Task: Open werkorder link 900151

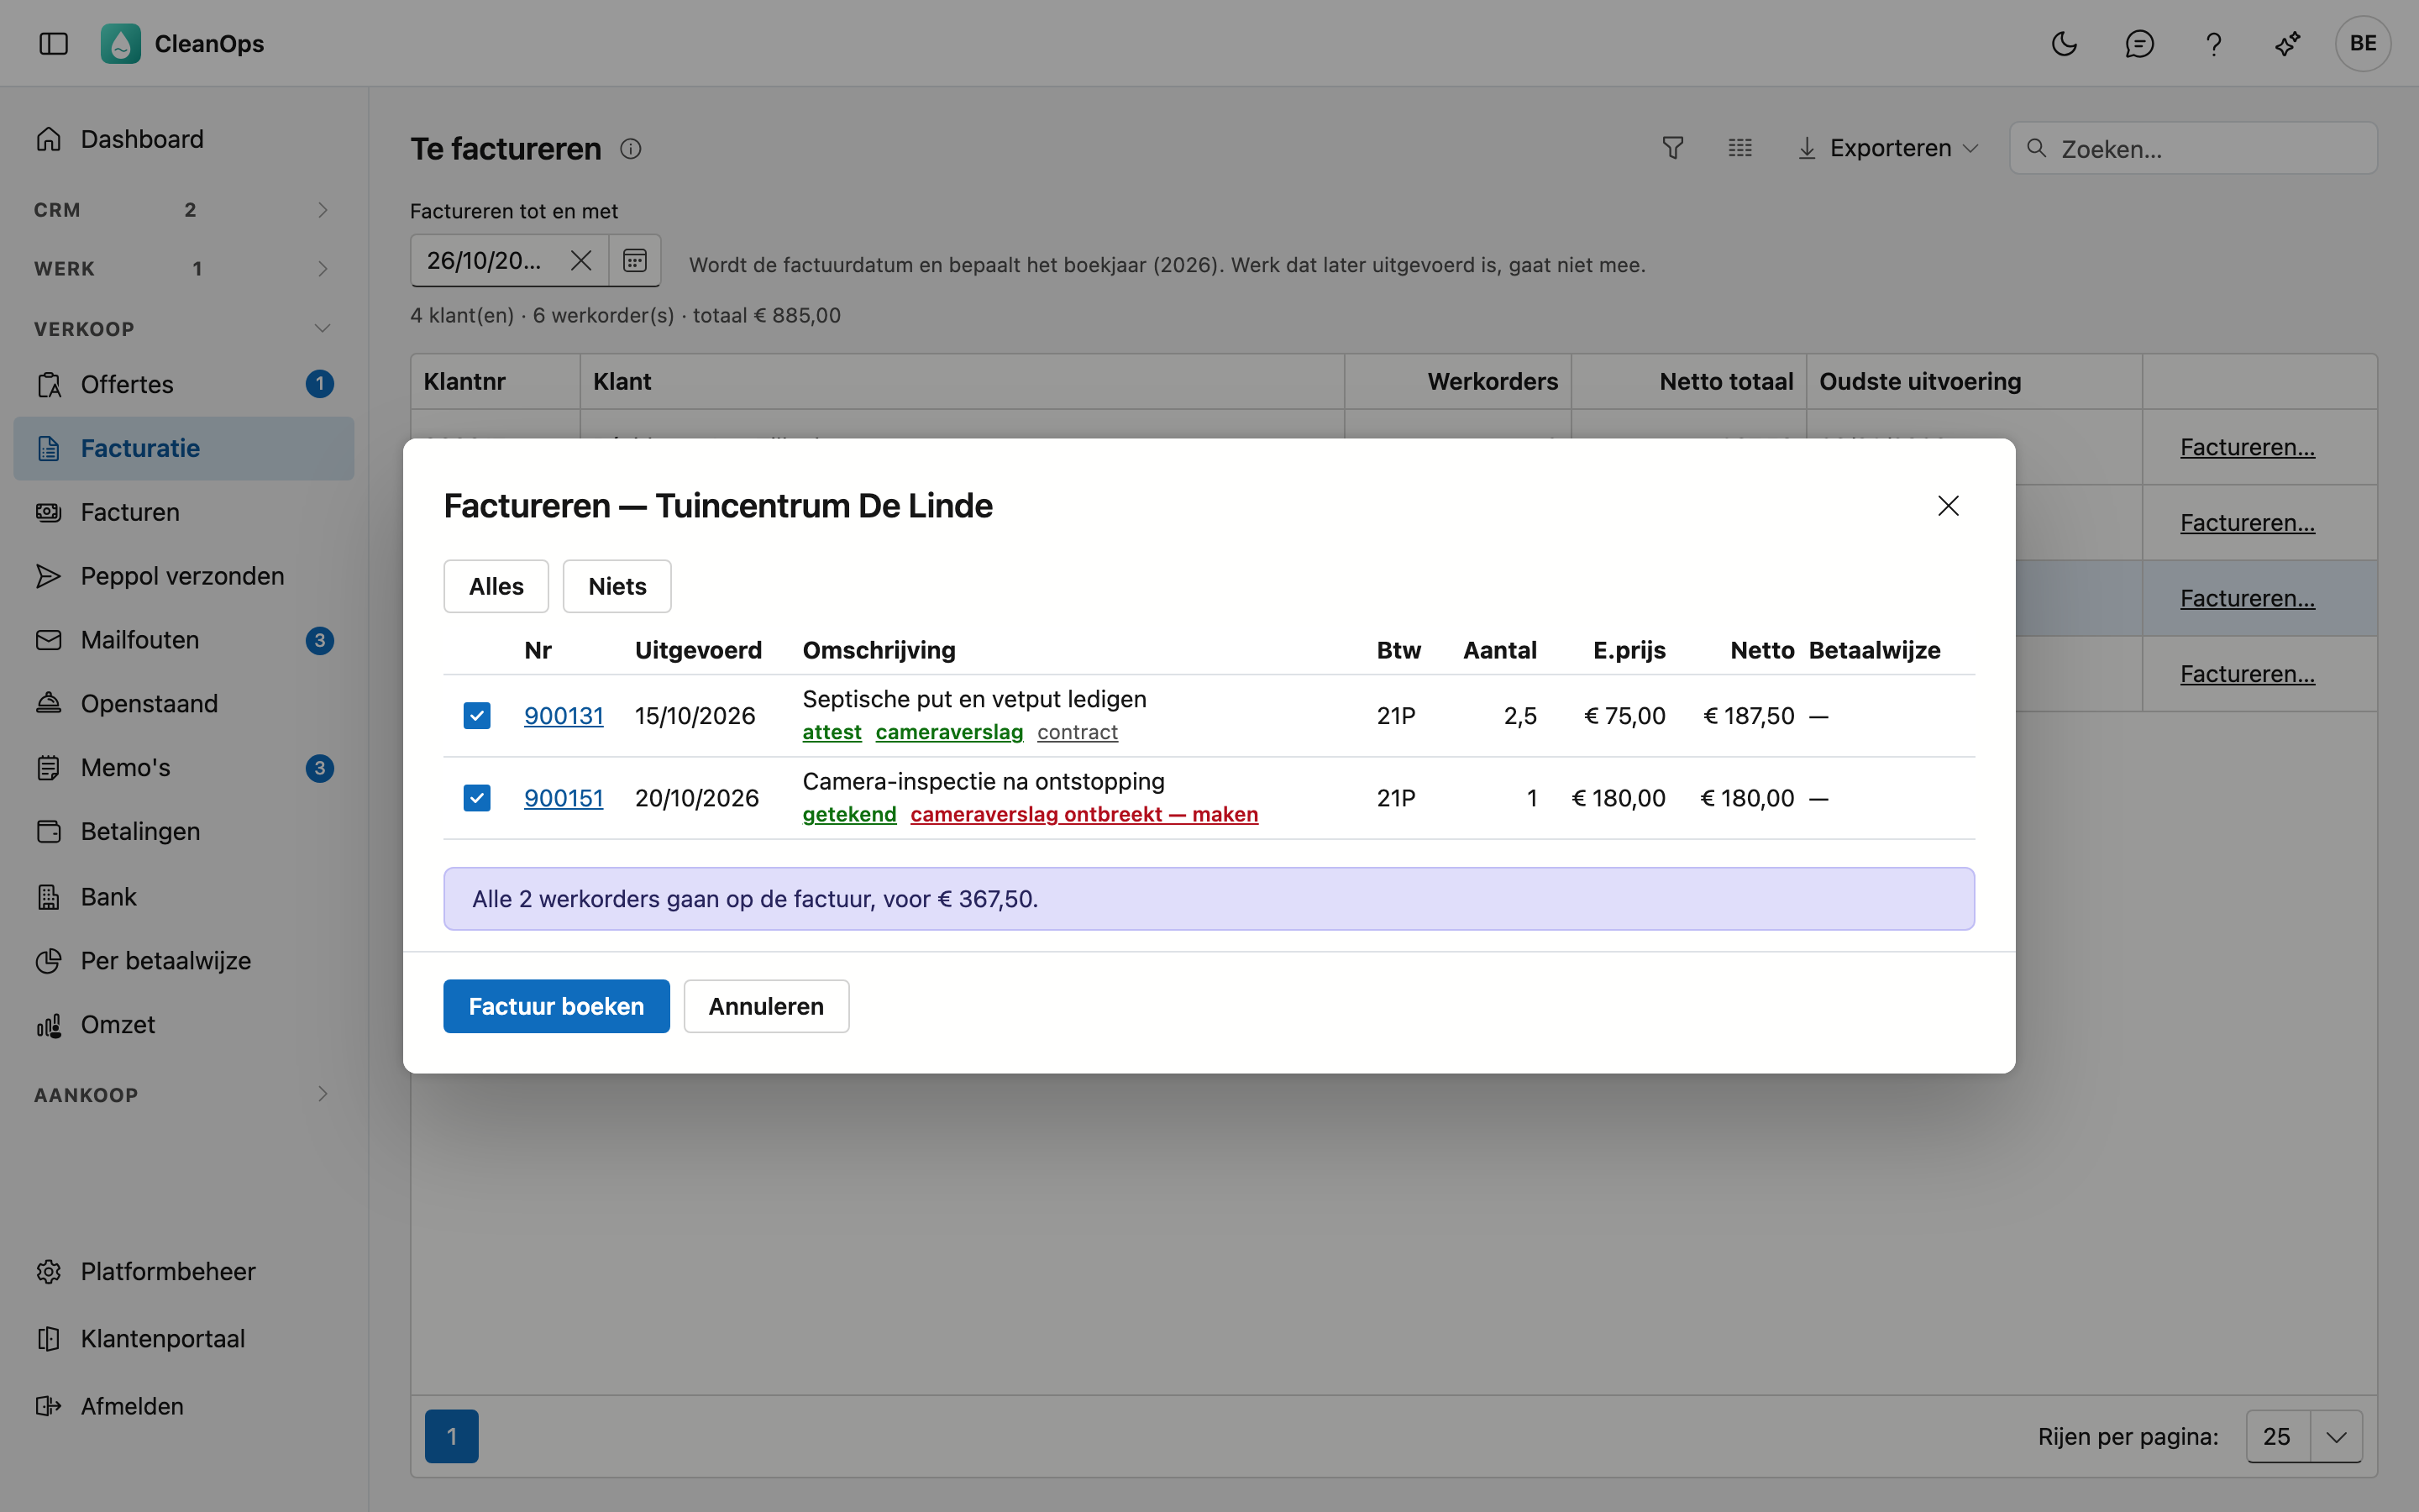Action: click(x=564, y=798)
